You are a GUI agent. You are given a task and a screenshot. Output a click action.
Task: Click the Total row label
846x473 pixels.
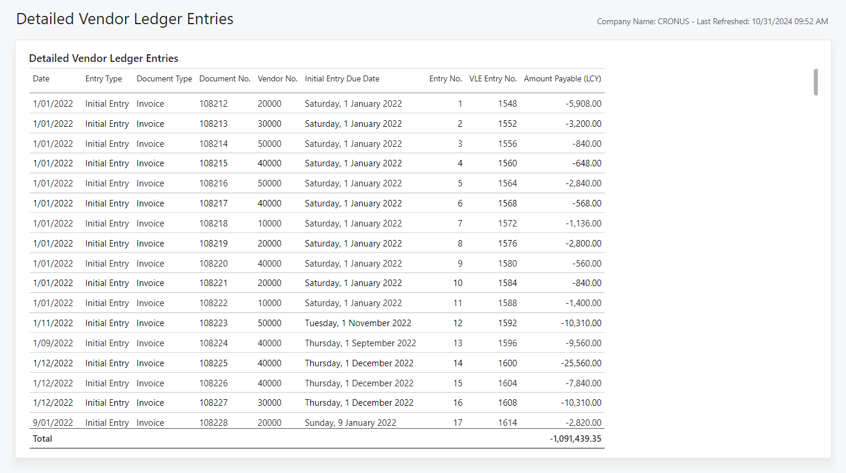(x=41, y=438)
